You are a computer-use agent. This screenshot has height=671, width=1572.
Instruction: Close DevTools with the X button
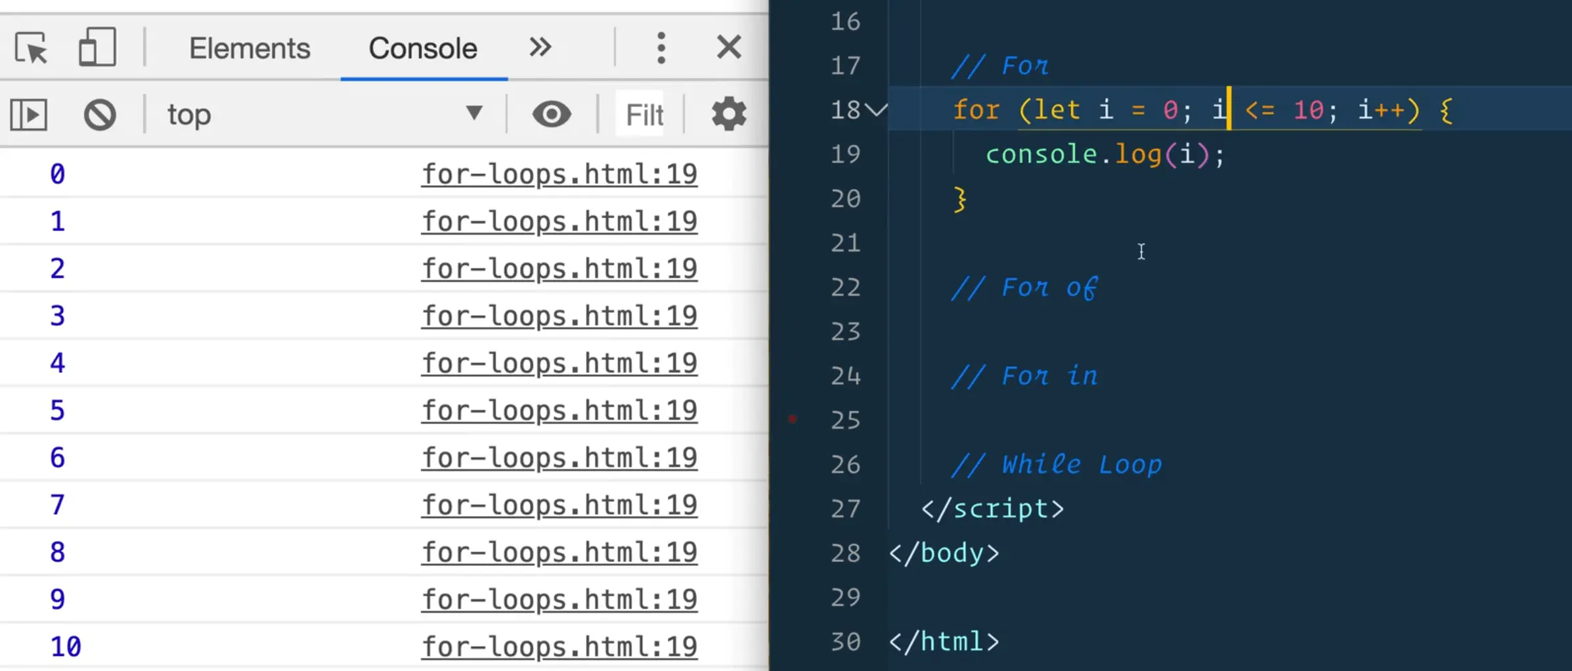point(729,47)
